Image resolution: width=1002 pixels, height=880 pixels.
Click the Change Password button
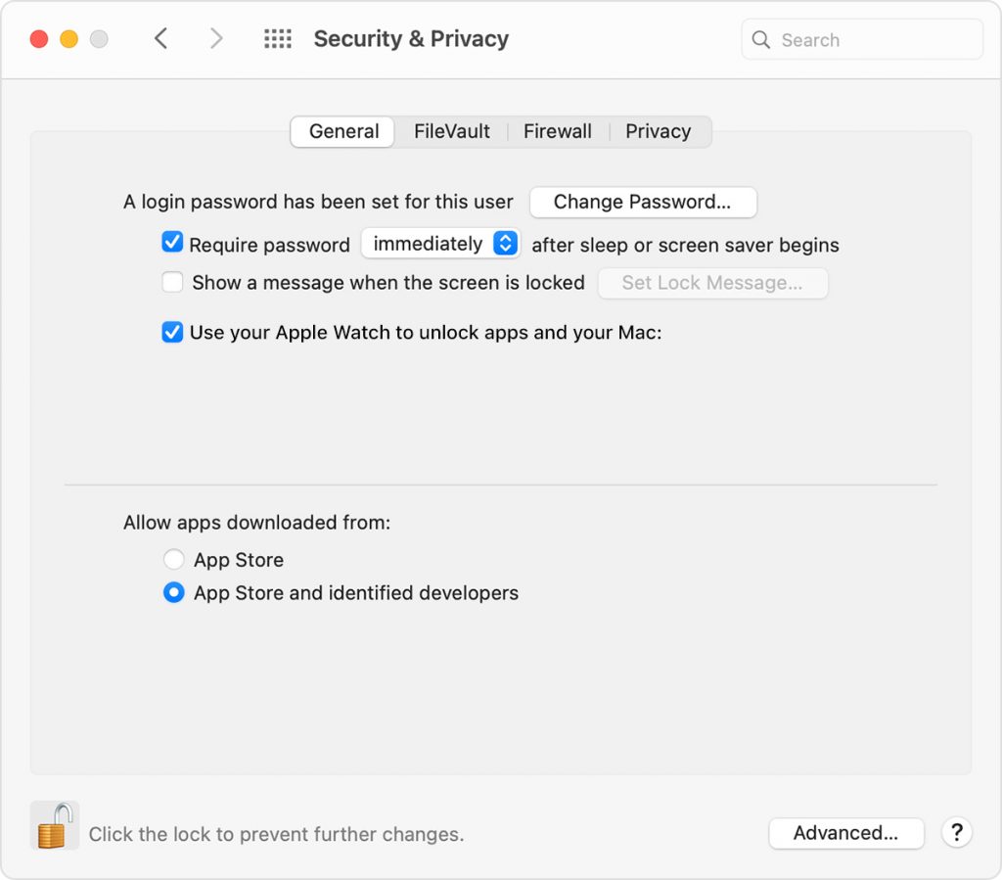643,203
